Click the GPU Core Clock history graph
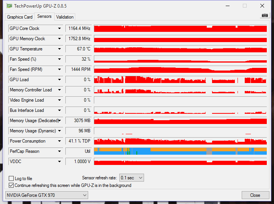Image resolution: width=274 pixels, height=204 pixels. (x=181, y=28)
